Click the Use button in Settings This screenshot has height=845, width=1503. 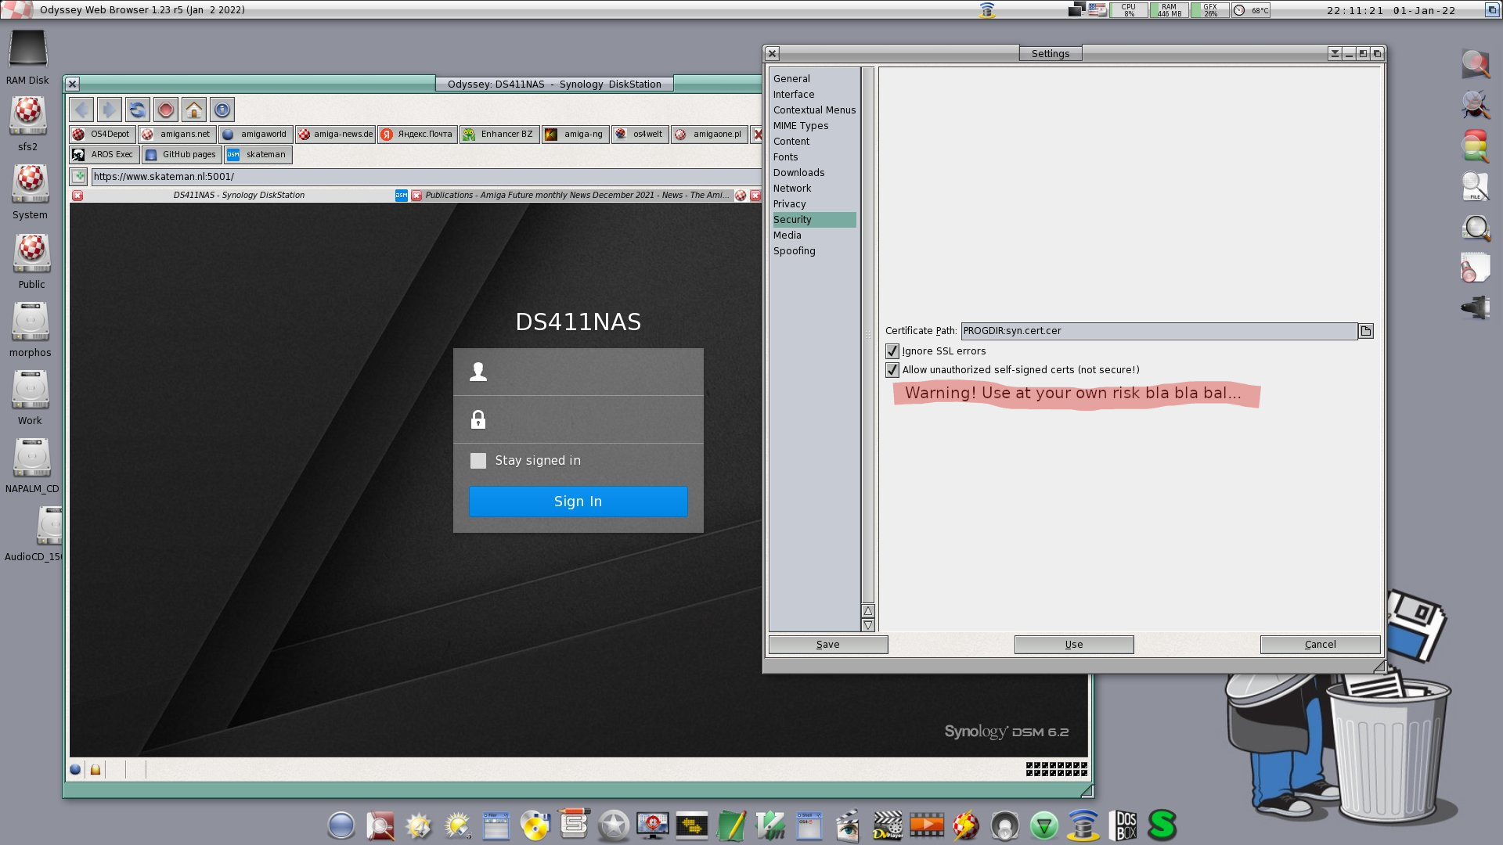pos(1073,645)
